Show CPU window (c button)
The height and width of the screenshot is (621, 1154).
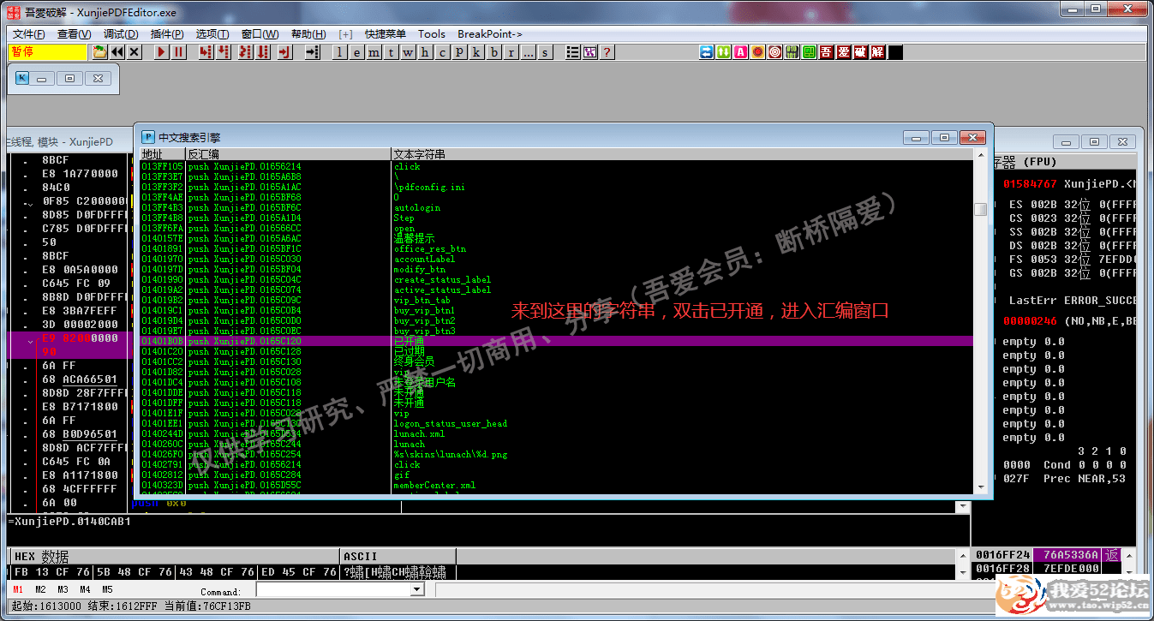coord(442,52)
